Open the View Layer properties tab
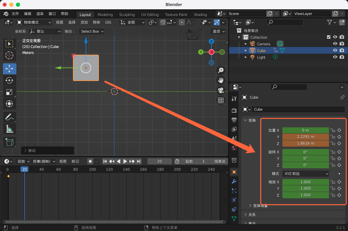Viewport: 348px width, 231px height. (234, 129)
